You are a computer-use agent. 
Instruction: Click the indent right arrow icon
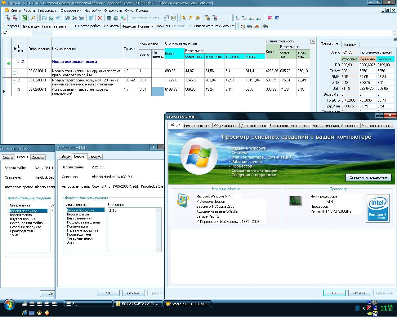(237, 18)
